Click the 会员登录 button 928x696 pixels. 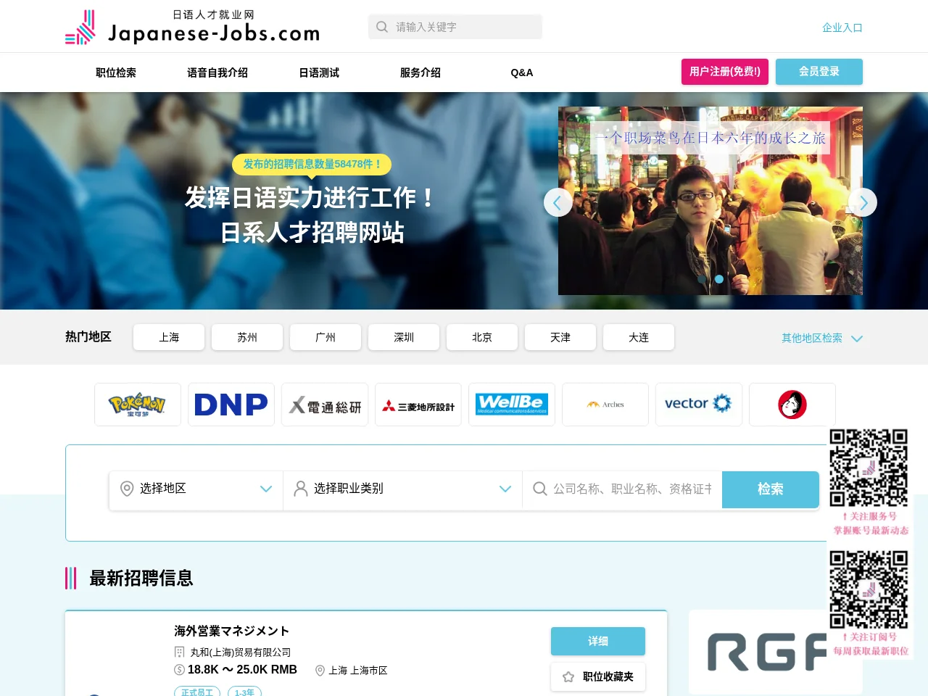819,72
